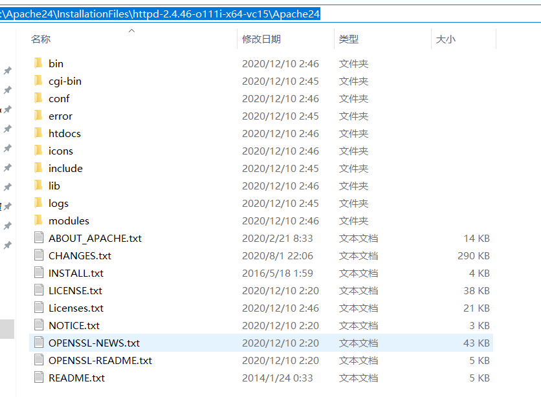
Task: Open the cgi-bin folder
Action: tap(66, 80)
